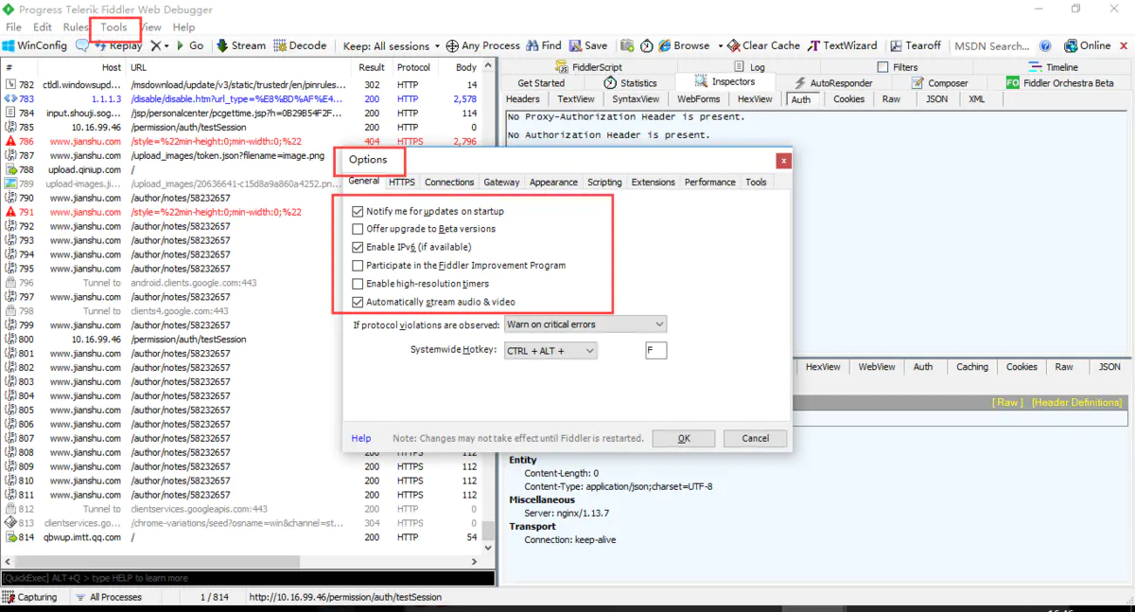Click All Processes in status bar

tap(108, 597)
